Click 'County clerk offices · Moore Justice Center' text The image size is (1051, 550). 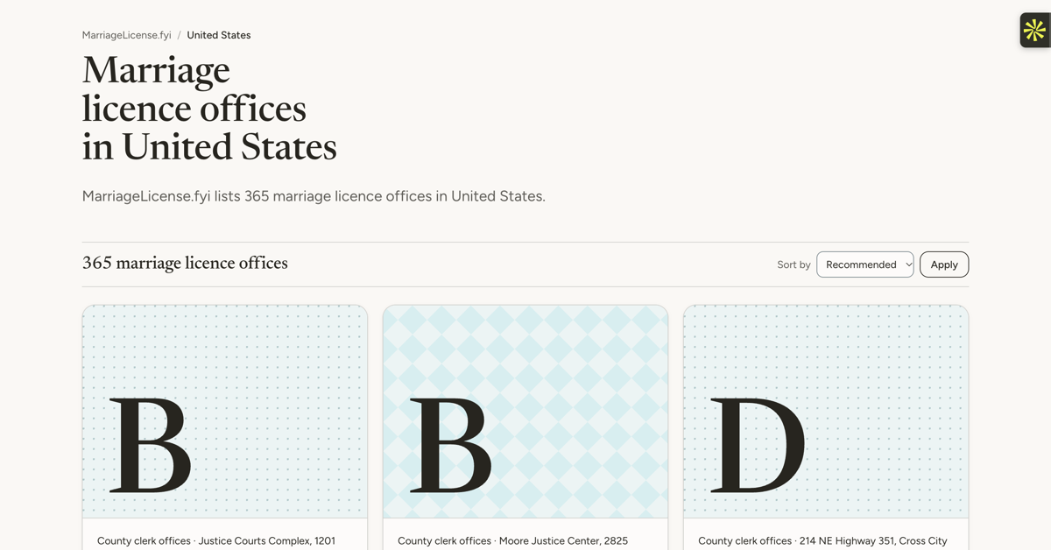point(512,541)
